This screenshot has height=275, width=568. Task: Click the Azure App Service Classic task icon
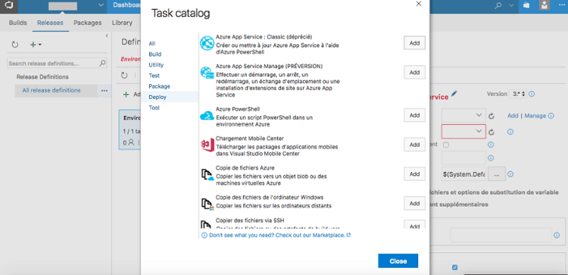click(207, 43)
